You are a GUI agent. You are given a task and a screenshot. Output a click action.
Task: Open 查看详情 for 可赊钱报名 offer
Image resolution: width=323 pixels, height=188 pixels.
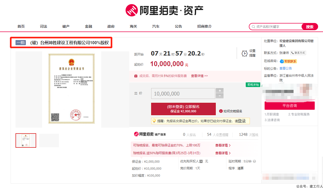223,145
